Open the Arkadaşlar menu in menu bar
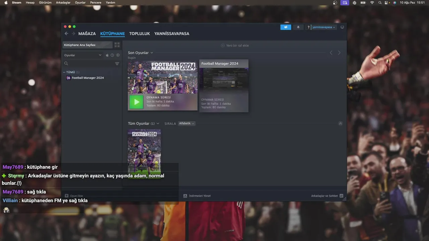Screen dimensions: 429x241 pyautogui.click(x=63, y=3)
